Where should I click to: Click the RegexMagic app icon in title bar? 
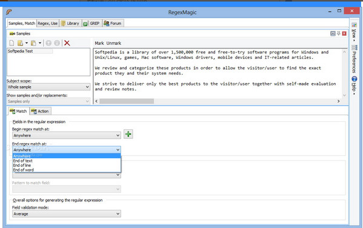(x=9, y=12)
